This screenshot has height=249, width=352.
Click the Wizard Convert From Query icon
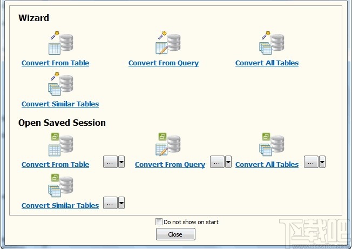[x=168, y=43]
